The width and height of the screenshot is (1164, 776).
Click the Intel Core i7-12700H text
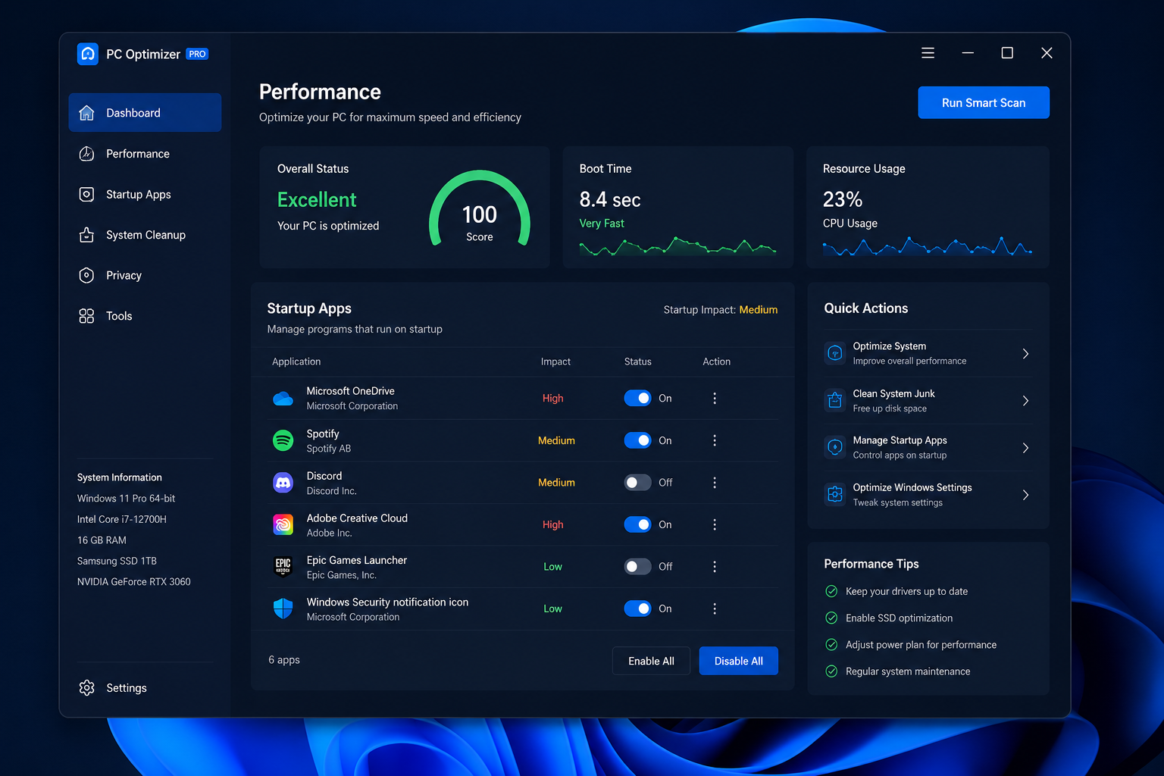(122, 519)
